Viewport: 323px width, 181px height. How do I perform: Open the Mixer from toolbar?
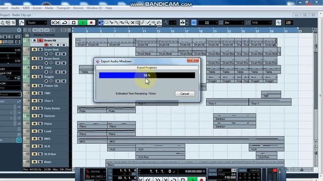click(13, 23)
